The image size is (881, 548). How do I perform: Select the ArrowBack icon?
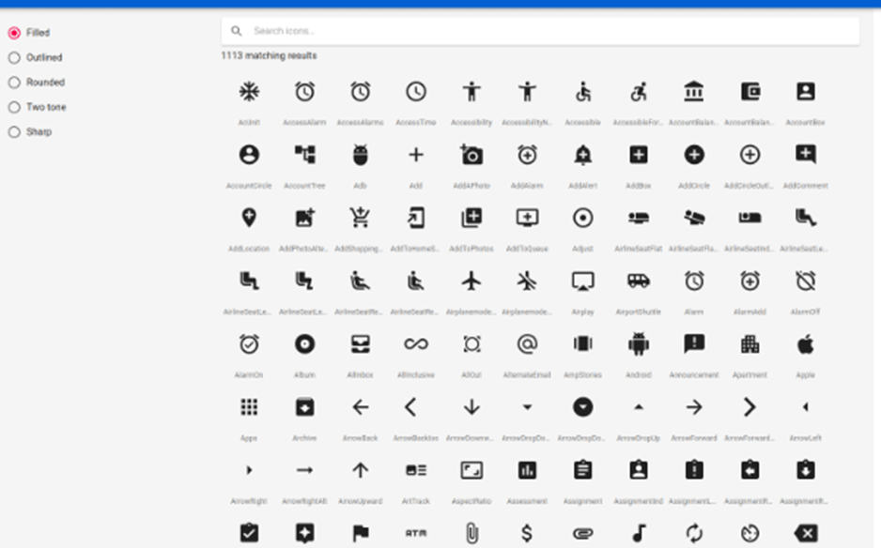click(x=360, y=407)
